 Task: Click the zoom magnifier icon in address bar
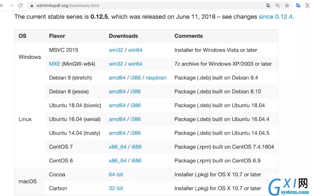(x=277, y=5)
